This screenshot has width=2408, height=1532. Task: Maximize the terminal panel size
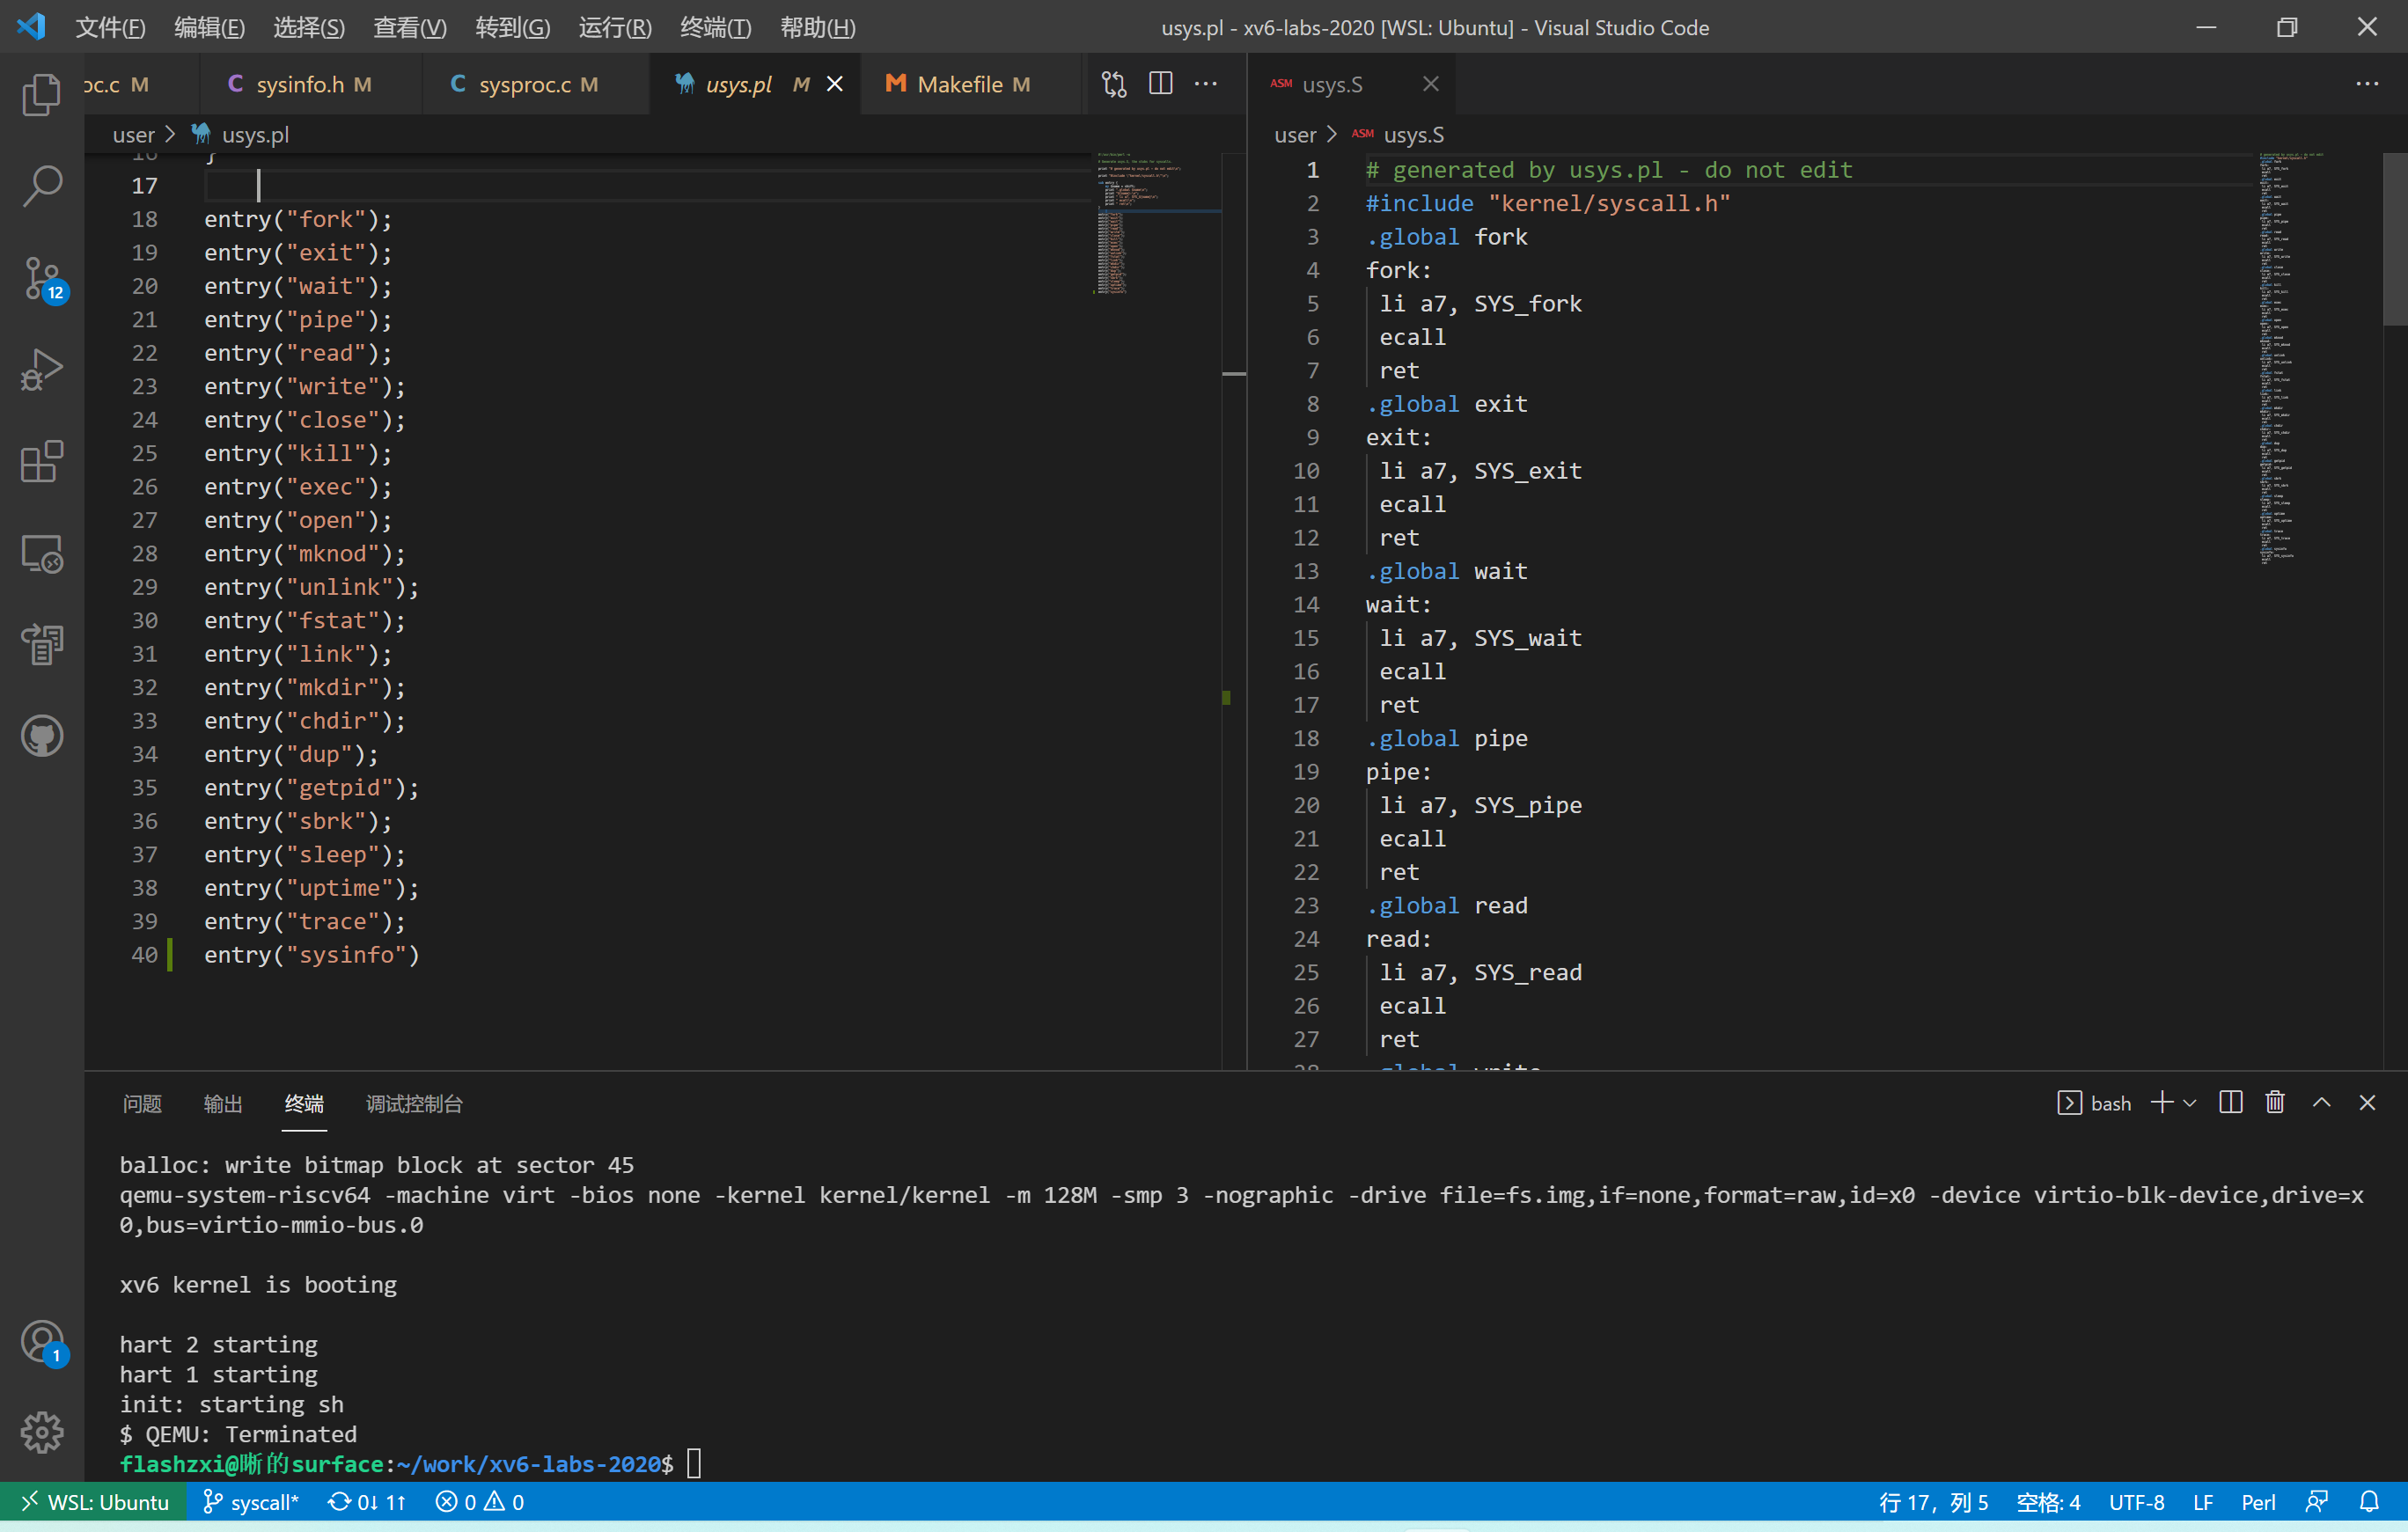[2321, 1102]
